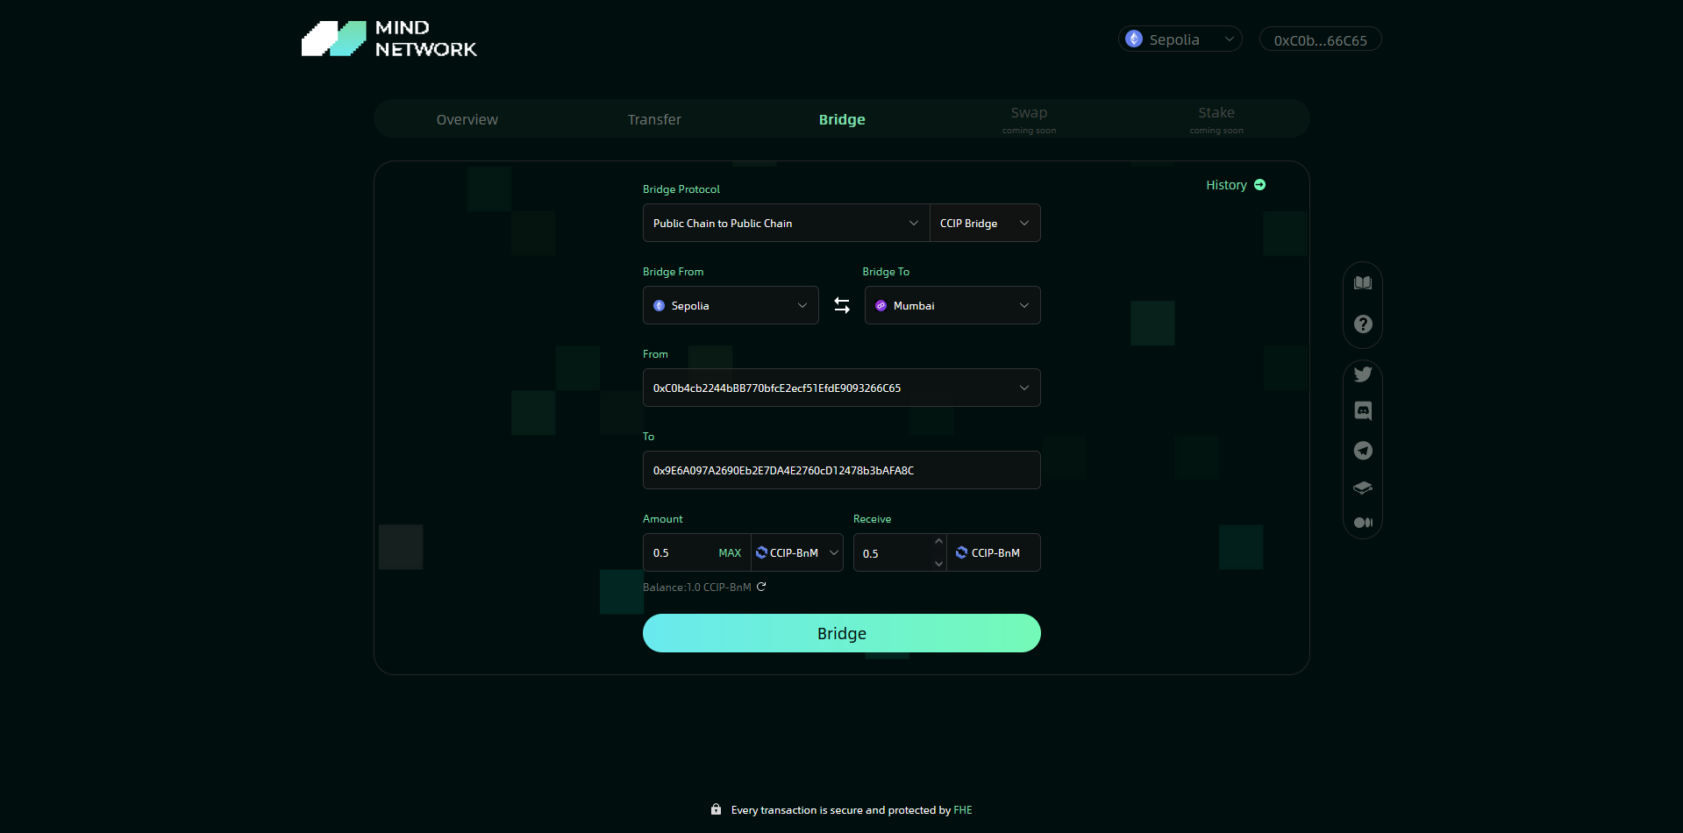Viewport: 1683px width, 833px height.
Task: Switch to the Transfer tab
Action: [x=654, y=119]
